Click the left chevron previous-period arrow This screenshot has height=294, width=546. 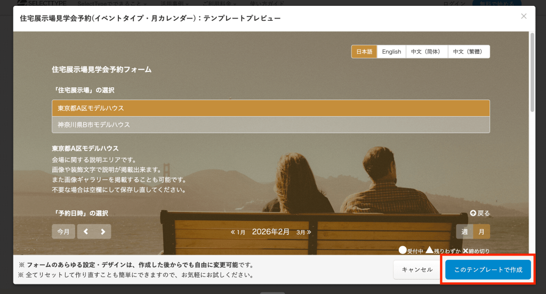coord(86,232)
